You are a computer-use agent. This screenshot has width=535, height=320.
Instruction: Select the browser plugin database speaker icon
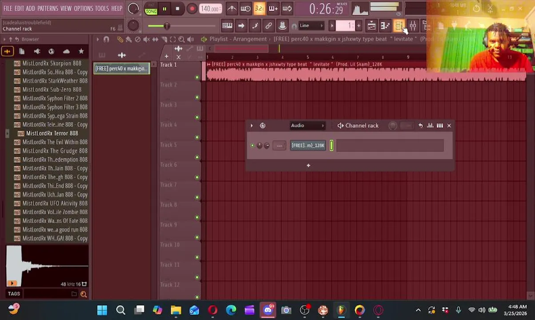[x=37, y=52]
